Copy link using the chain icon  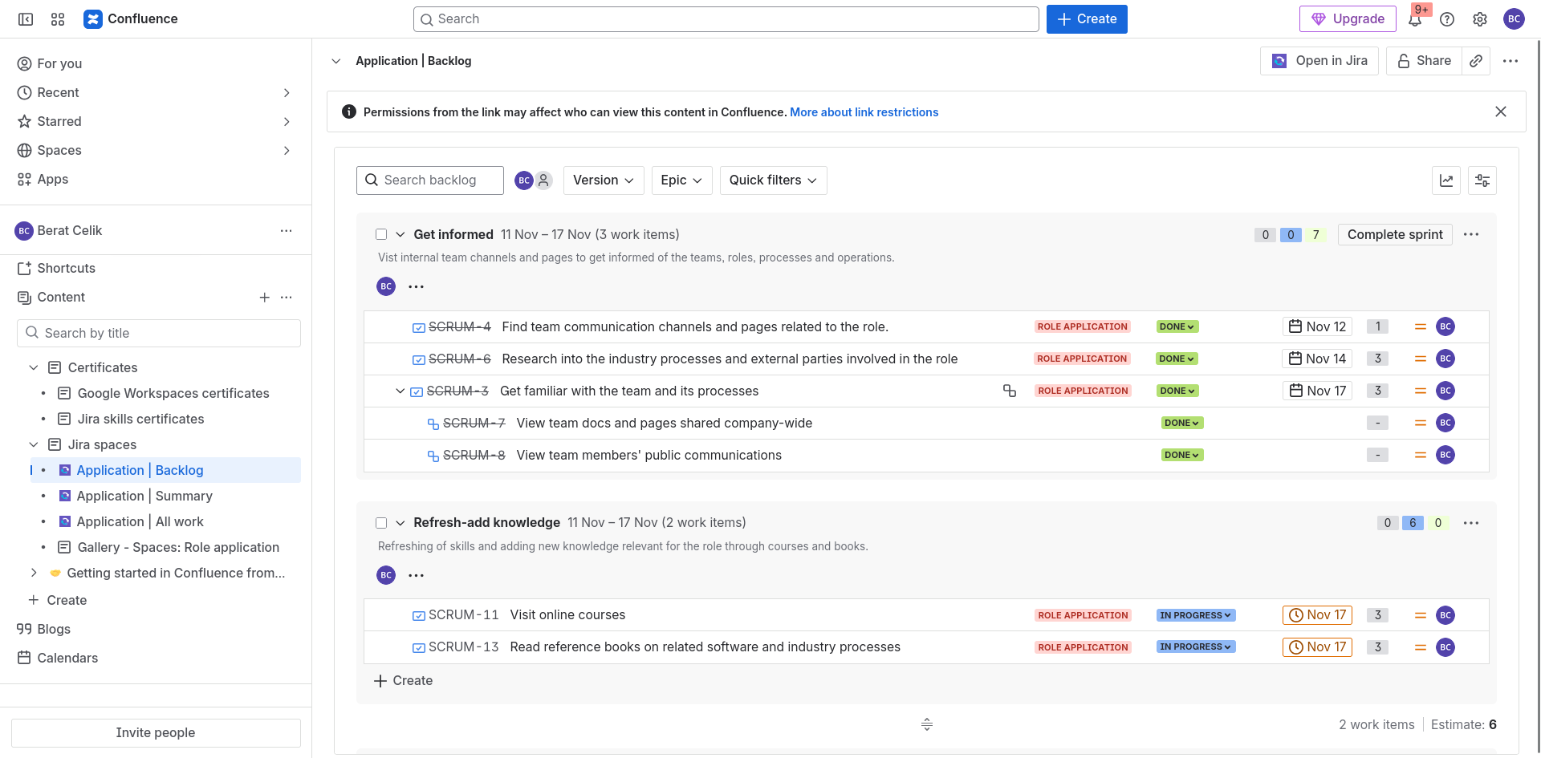[1476, 61]
